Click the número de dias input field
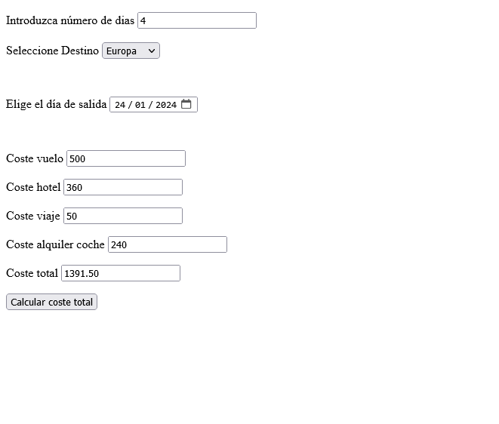Viewport: 499px width, 424px height. pyautogui.click(x=196, y=20)
